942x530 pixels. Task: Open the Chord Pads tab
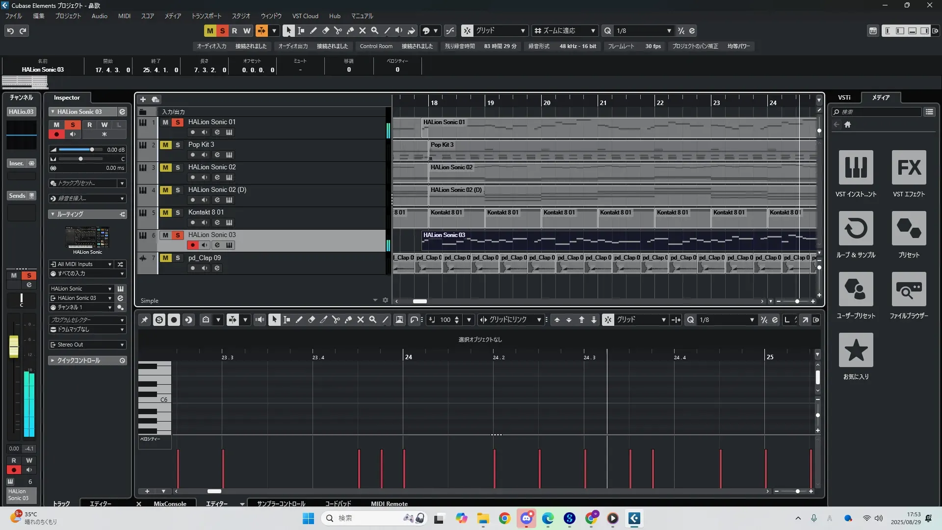click(x=338, y=503)
